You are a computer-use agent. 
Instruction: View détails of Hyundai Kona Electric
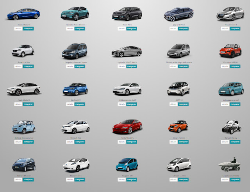[70, 28]
